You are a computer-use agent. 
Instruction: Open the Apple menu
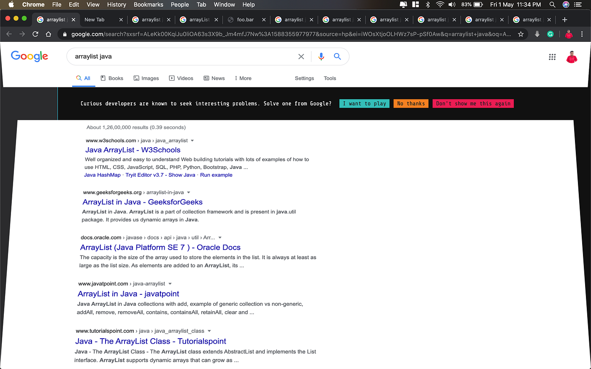pyautogui.click(x=11, y=4)
